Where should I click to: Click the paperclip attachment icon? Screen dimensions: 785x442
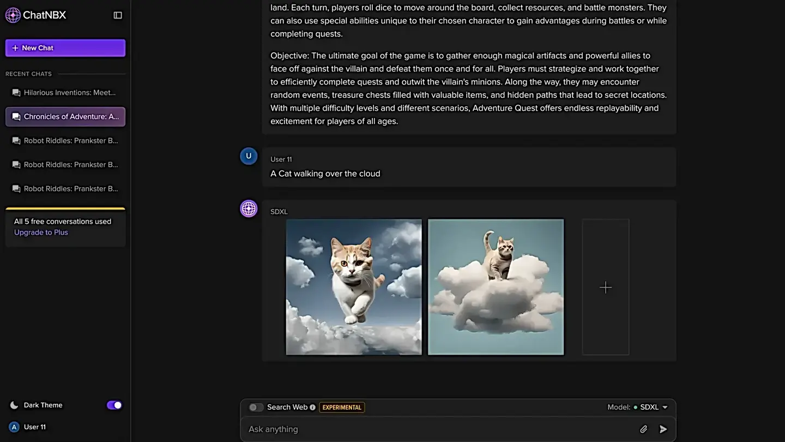pyautogui.click(x=643, y=429)
